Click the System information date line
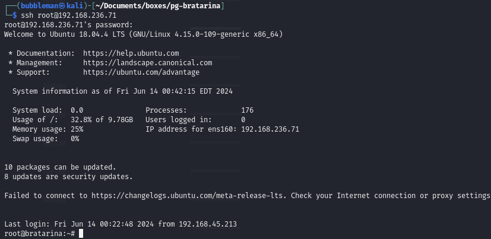Viewport: 491px width, 239px height. click(x=122, y=91)
